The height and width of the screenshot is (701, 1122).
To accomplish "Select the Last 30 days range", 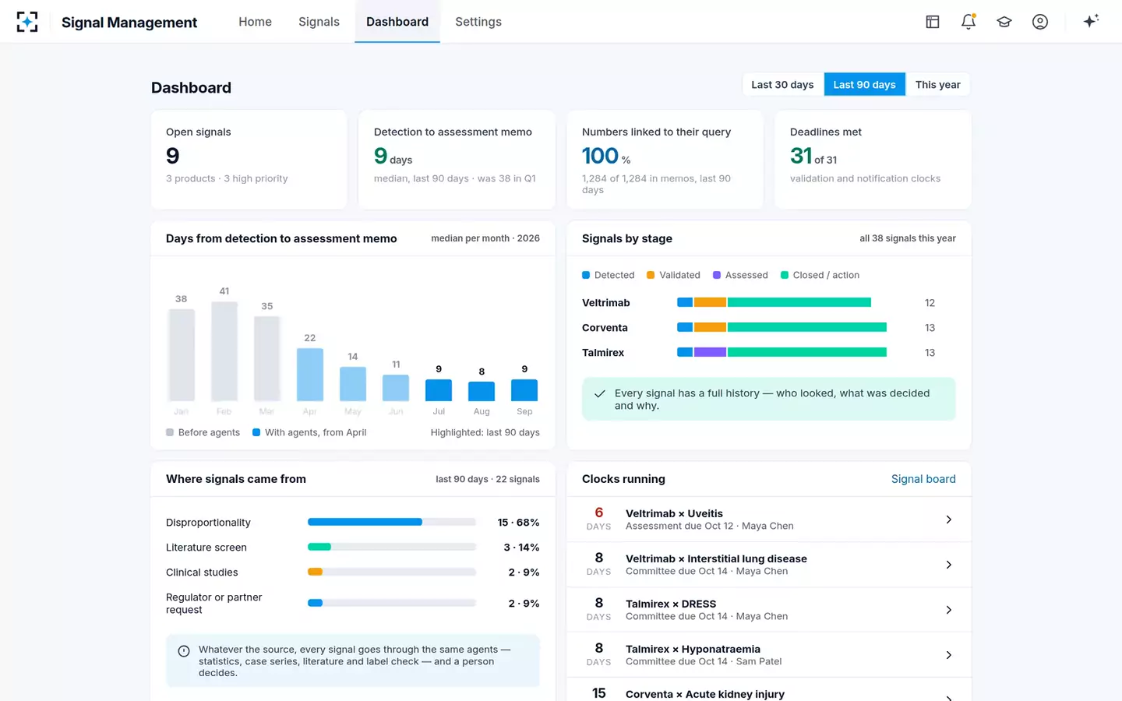I will (782, 85).
